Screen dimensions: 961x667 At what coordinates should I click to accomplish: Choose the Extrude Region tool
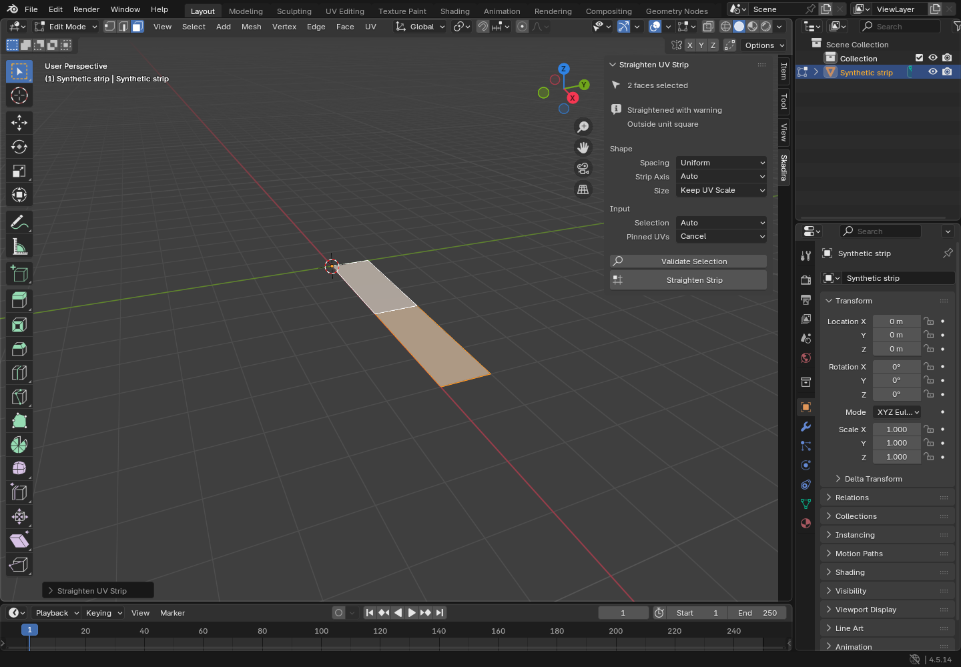pyautogui.click(x=19, y=300)
